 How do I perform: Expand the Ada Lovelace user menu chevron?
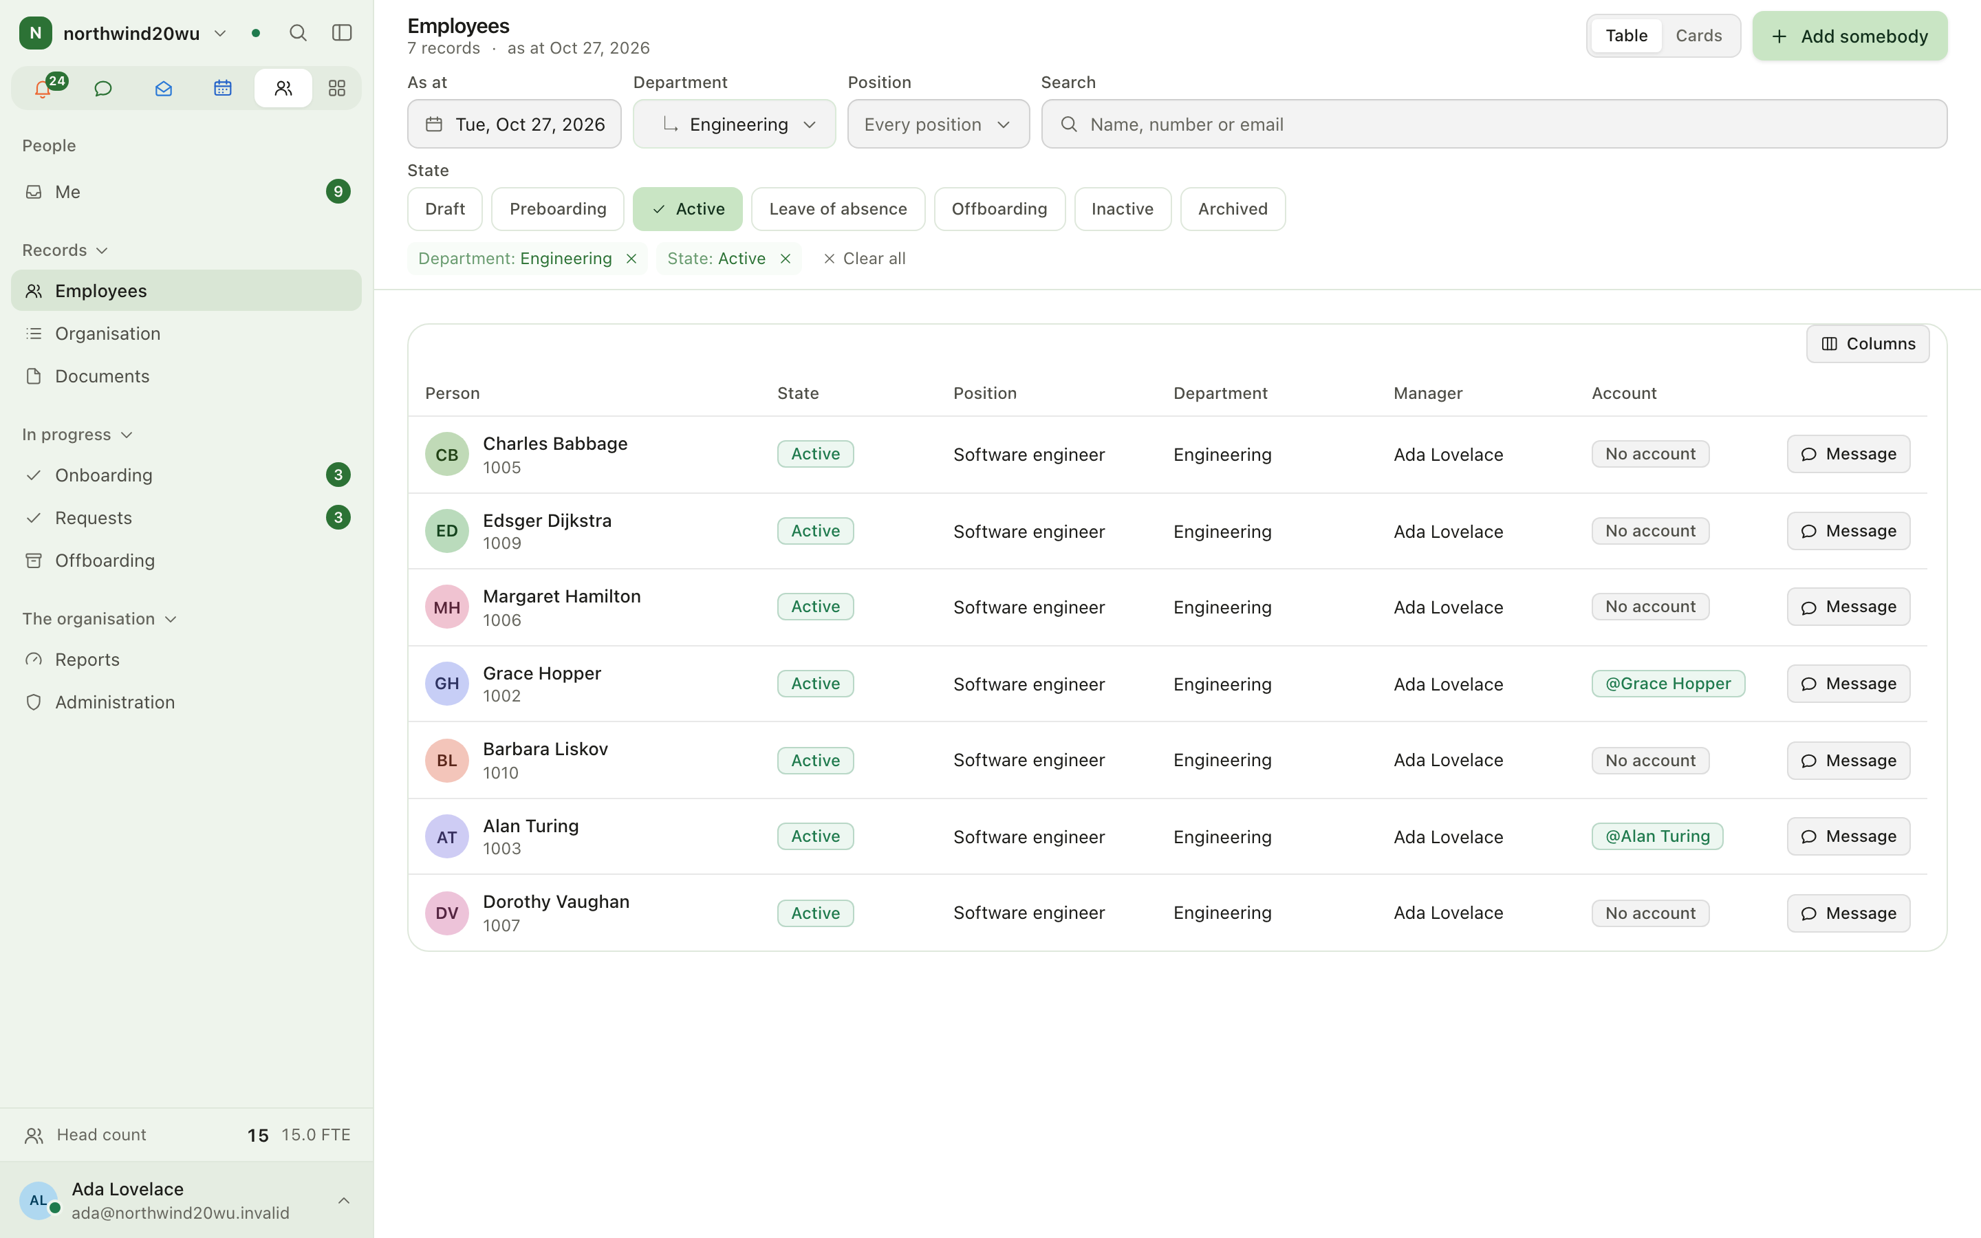click(x=344, y=1201)
